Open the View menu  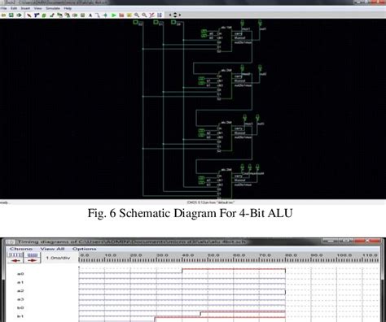click(37, 8)
